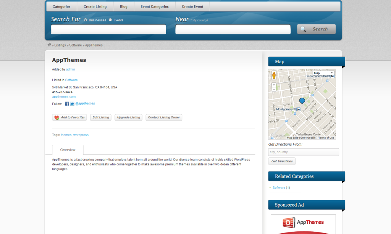
Task: Click the Search button
Action: click(x=316, y=29)
